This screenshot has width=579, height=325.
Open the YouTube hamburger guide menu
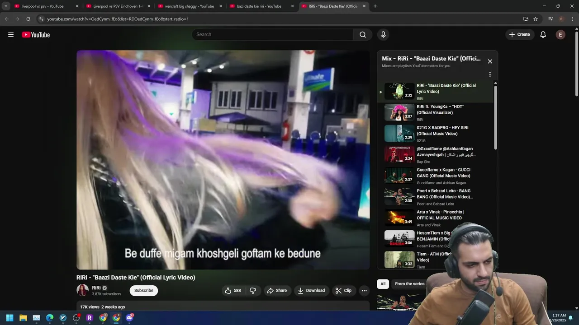point(11,35)
